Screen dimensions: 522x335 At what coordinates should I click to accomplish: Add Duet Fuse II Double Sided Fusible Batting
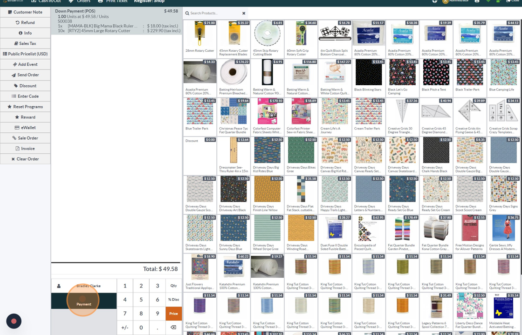click(x=335, y=233)
